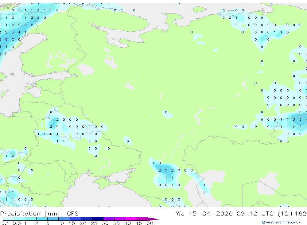Click the legend label '20'
This screenshot has width=307, height=225.
(83, 223)
